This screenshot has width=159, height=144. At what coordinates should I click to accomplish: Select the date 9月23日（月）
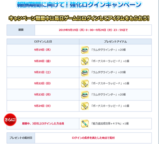pos(42,94)
